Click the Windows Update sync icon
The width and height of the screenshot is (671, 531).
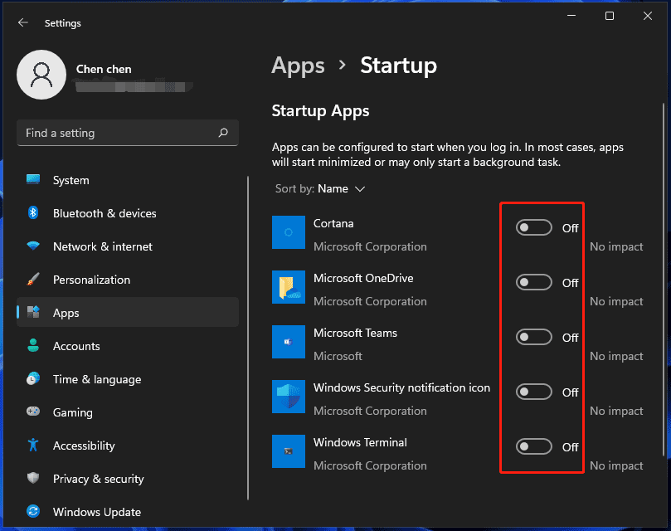pyautogui.click(x=33, y=512)
